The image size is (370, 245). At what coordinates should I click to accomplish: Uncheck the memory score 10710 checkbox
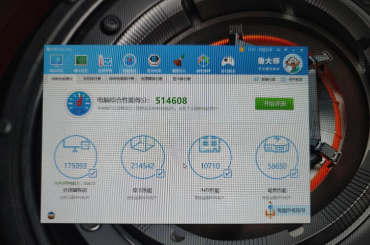[x=228, y=173]
